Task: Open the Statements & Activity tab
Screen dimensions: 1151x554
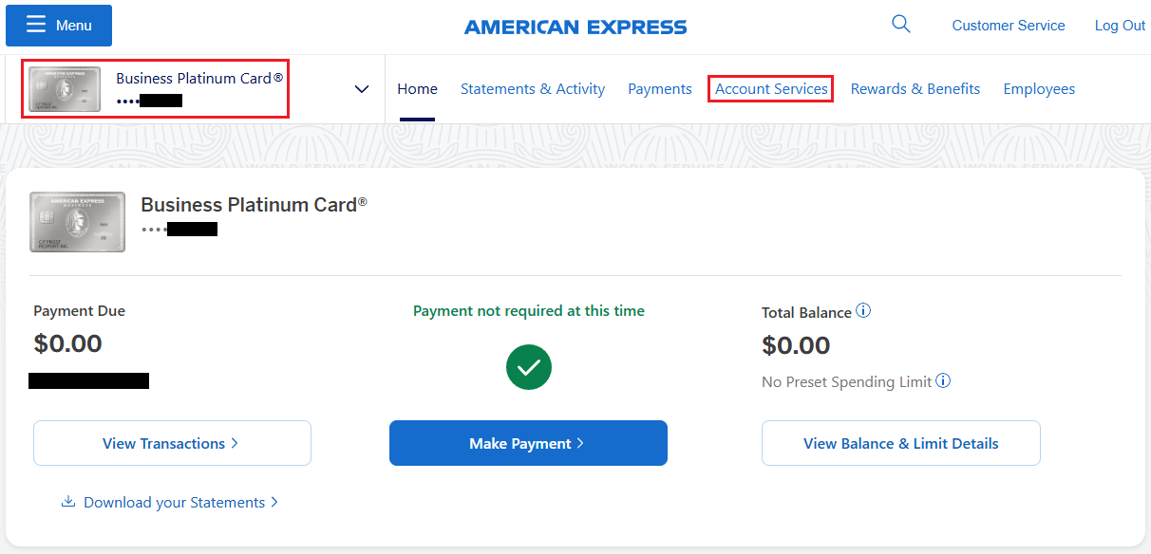Action: [x=533, y=89]
